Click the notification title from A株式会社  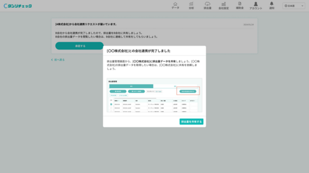click(86, 25)
